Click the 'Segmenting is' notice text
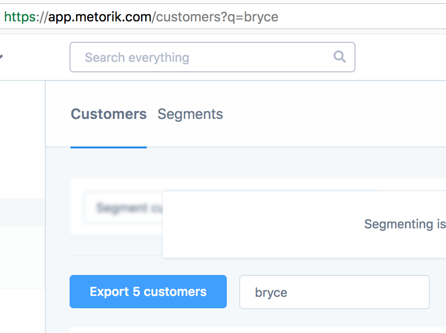Screen dimensions: 446x333 point(405,224)
